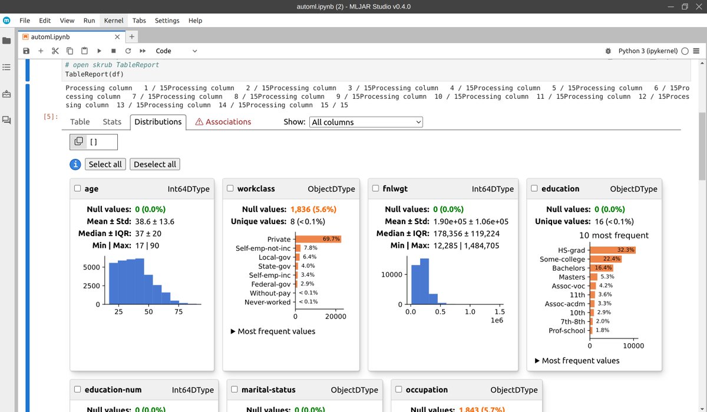707x412 pixels.
Task: Copy the selected cell
Action: [69, 51]
